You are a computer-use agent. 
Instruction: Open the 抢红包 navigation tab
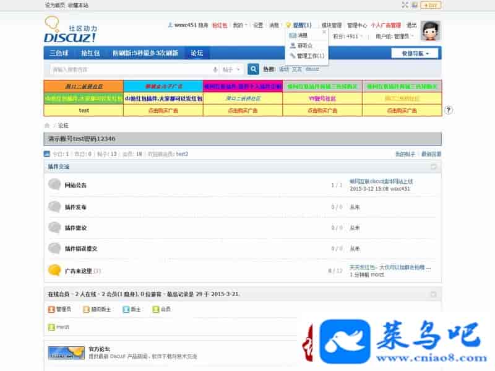click(x=90, y=53)
